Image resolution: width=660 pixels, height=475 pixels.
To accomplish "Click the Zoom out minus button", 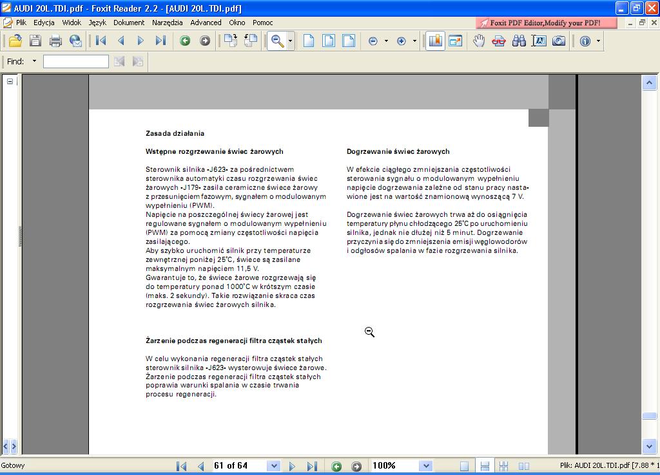I will point(373,41).
